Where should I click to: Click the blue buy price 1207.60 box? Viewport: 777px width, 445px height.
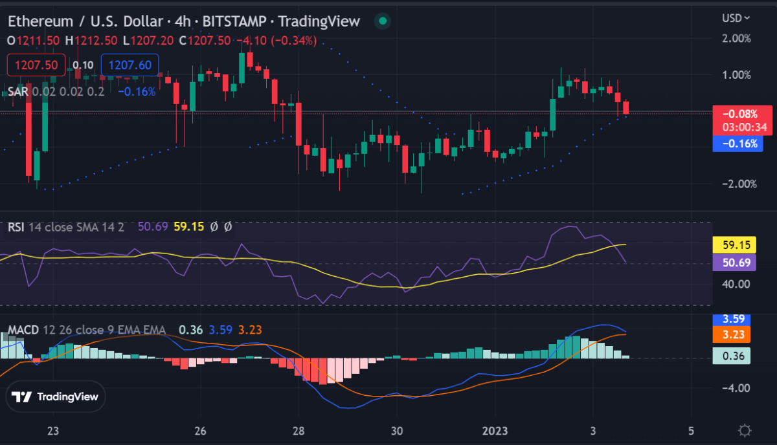(130, 65)
